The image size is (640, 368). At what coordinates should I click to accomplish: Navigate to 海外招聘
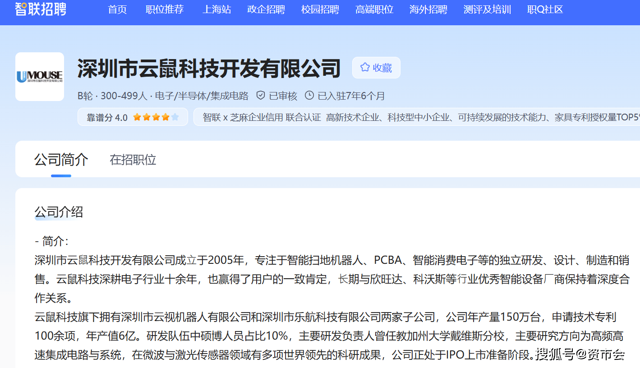428,9
